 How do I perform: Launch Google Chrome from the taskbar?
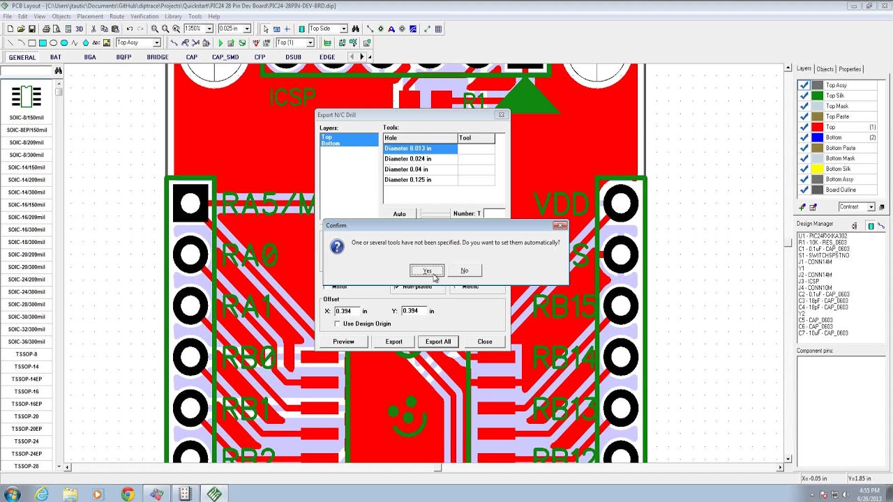(127, 494)
